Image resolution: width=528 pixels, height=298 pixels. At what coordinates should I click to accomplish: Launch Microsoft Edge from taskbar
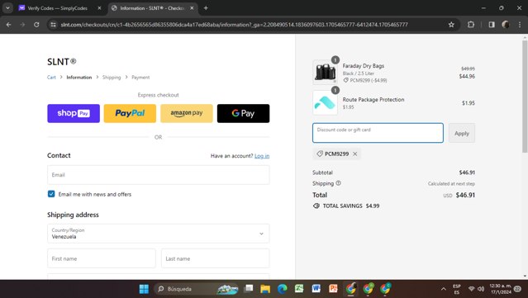tap(283, 289)
